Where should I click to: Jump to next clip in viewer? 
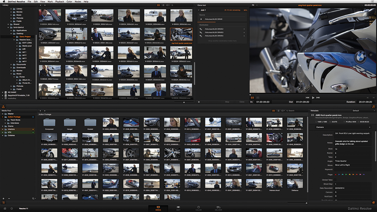click(318, 98)
